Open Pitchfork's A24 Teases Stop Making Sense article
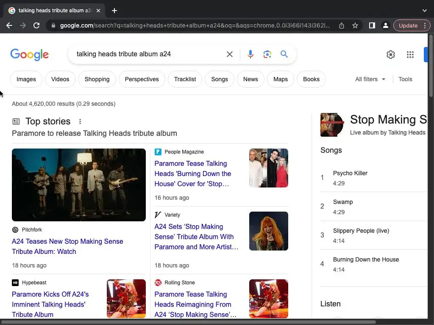Image resolution: width=434 pixels, height=325 pixels. click(67, 247)
